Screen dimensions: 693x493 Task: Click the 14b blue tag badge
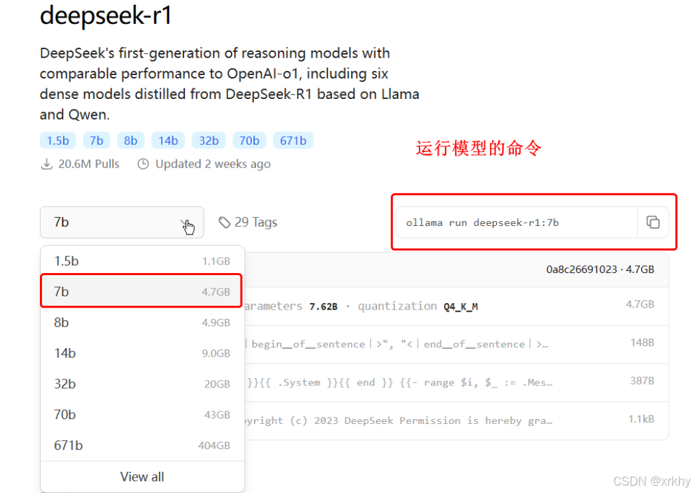pyautogui.click(x=168, y=140)
